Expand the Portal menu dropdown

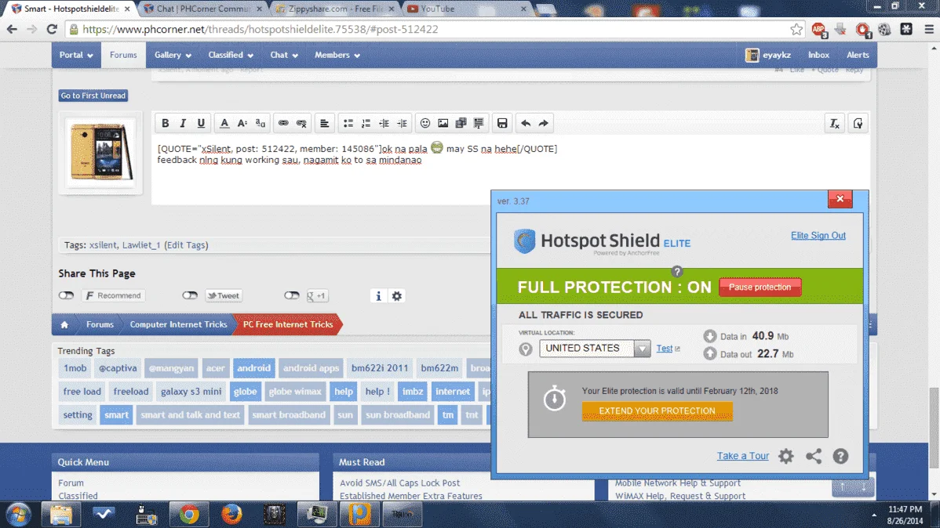coord(76,55)
